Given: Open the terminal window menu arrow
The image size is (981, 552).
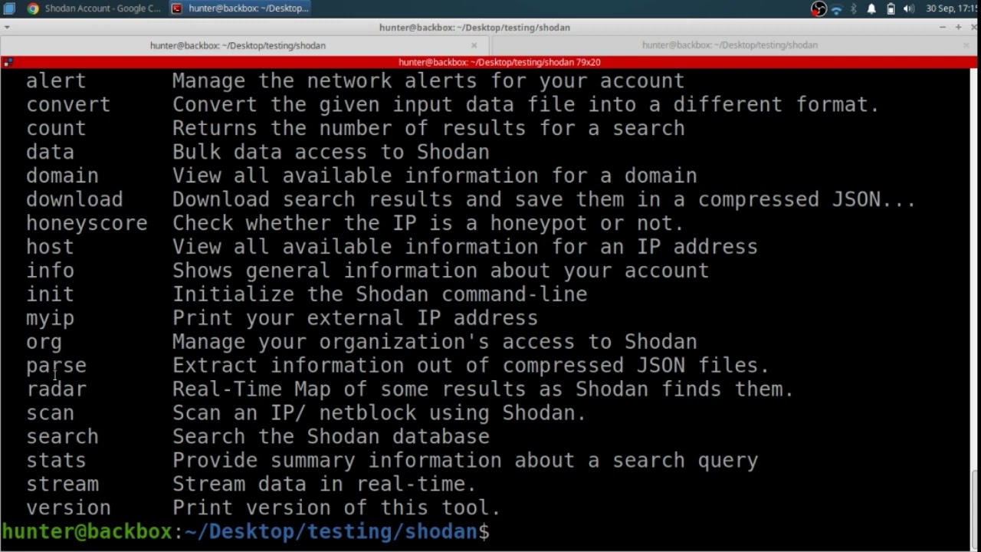Looking at the screenshot, I should tap(6, 28).
